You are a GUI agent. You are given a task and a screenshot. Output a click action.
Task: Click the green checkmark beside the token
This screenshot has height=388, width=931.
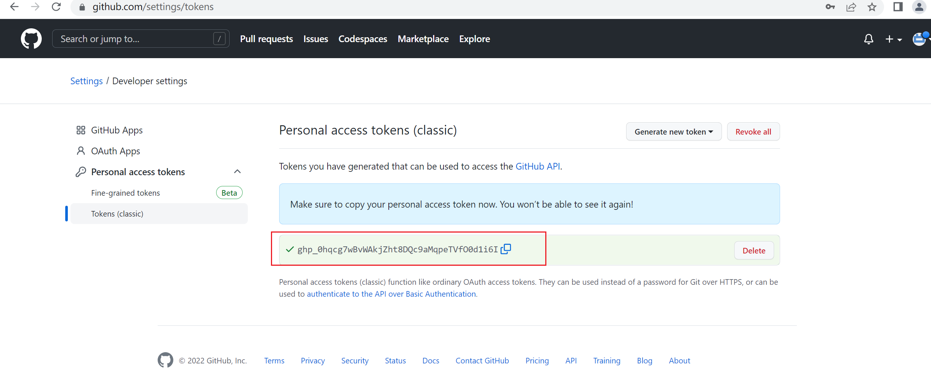(290, 249)
